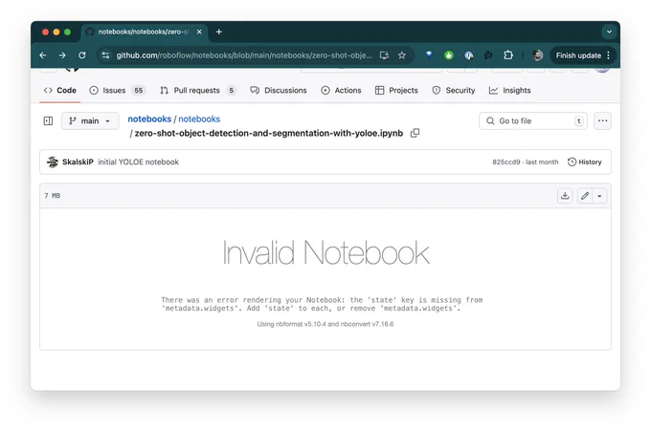Click the Issues count badge 55
This screenshot has height=431, width=651.
click(x=138, y=91)
